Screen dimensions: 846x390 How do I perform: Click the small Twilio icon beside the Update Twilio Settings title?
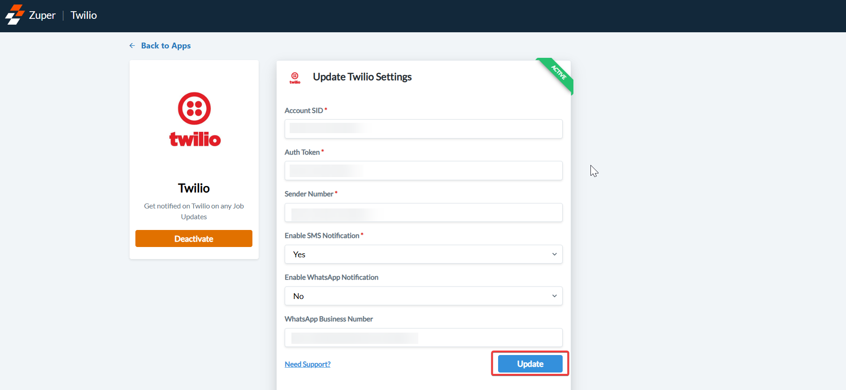click(x=295, y=78)
